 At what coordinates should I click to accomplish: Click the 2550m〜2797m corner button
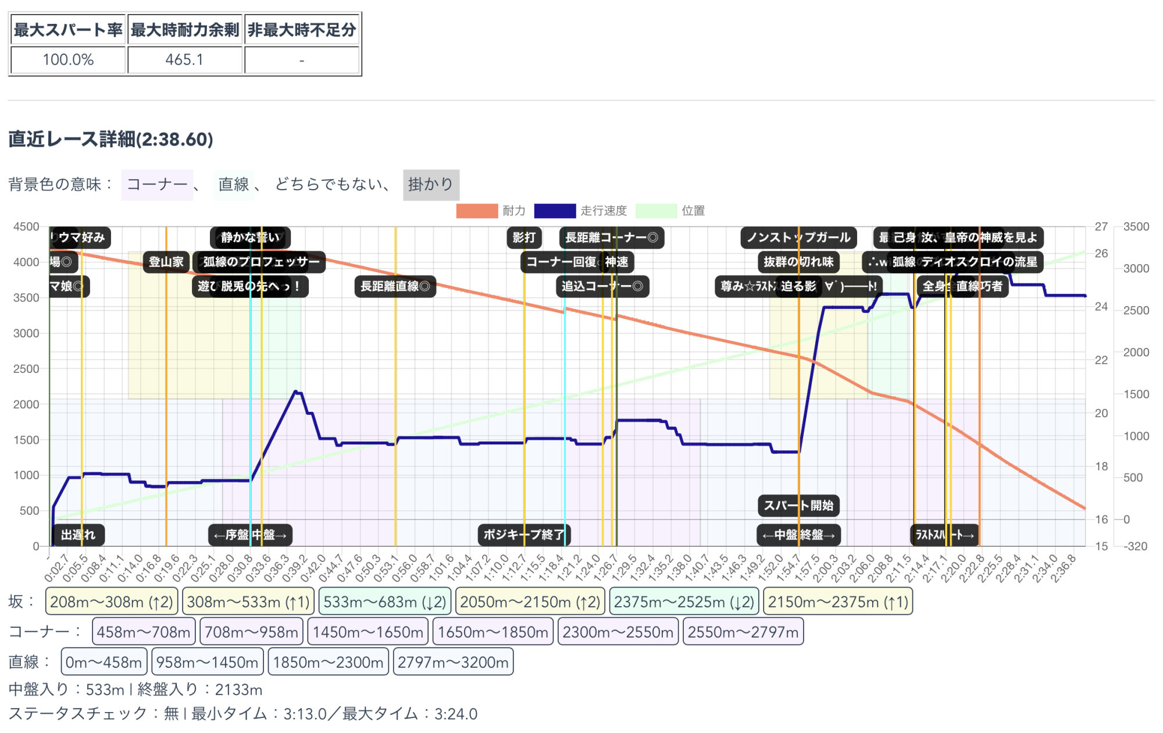[743, 632]
